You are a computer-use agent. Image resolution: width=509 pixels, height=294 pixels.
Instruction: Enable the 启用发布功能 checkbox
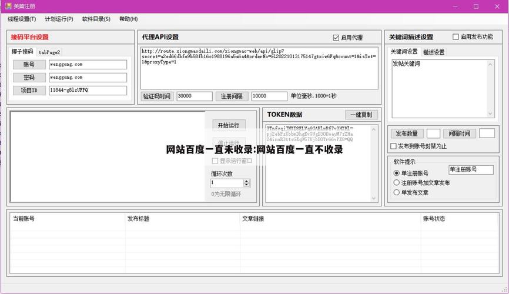pos(456,36)
